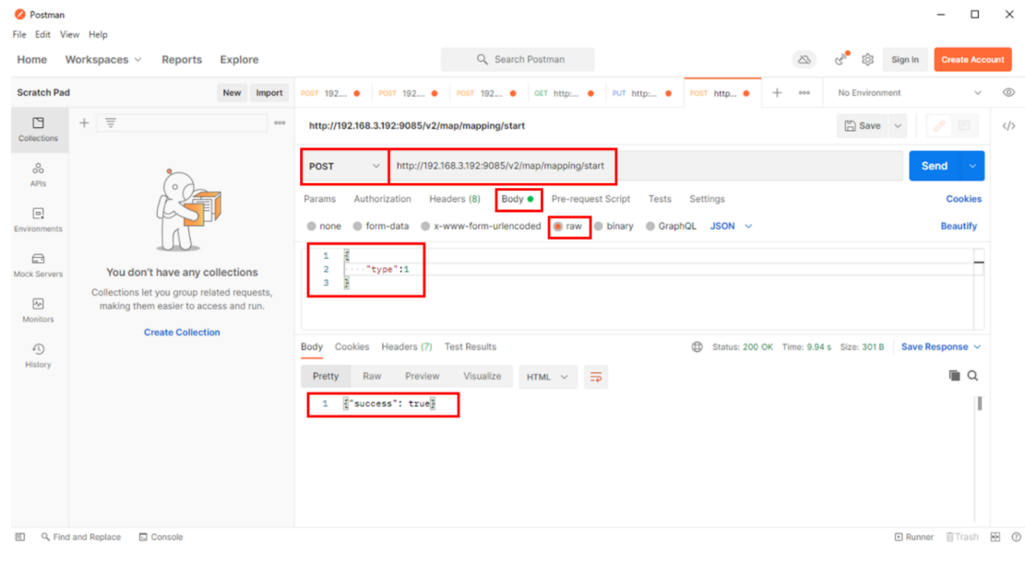
Task: Select the binary body radio button
Action: [x=599, y=227]
